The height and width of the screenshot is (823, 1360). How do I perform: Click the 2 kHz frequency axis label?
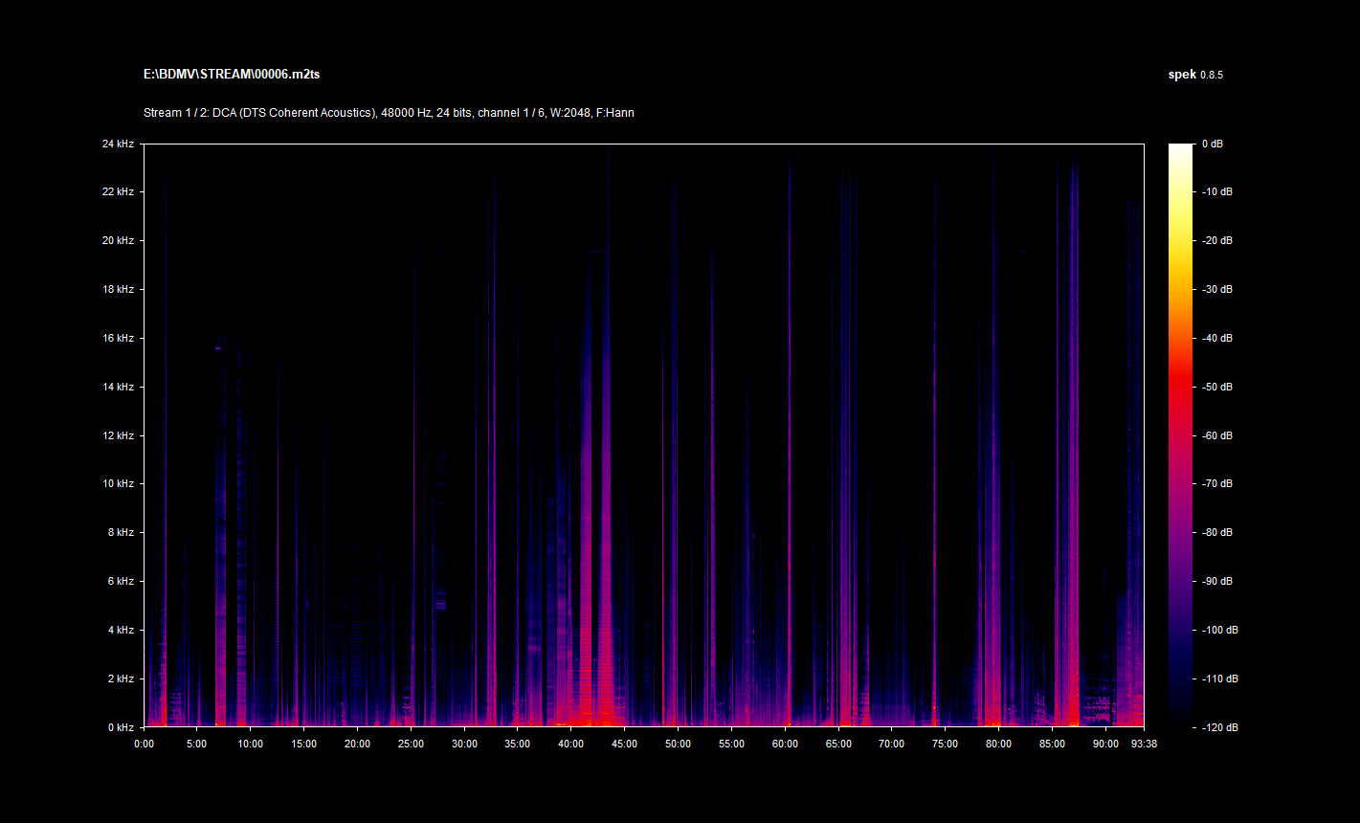121,678
